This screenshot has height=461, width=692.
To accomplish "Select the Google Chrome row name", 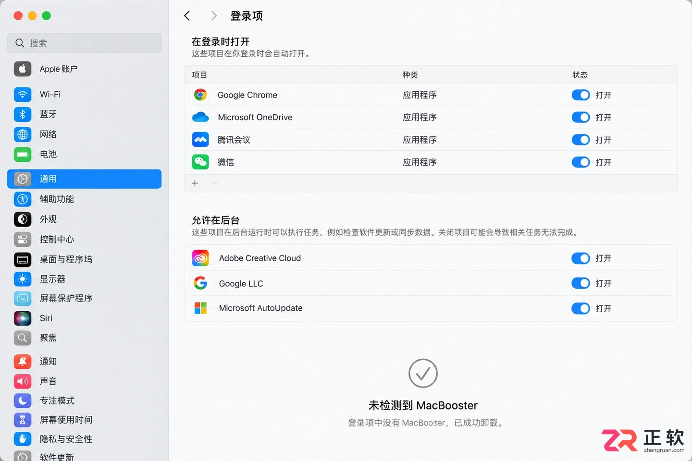I will click(247, 95).
